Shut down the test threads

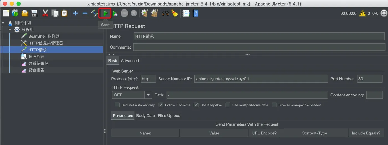coord(134,13)
